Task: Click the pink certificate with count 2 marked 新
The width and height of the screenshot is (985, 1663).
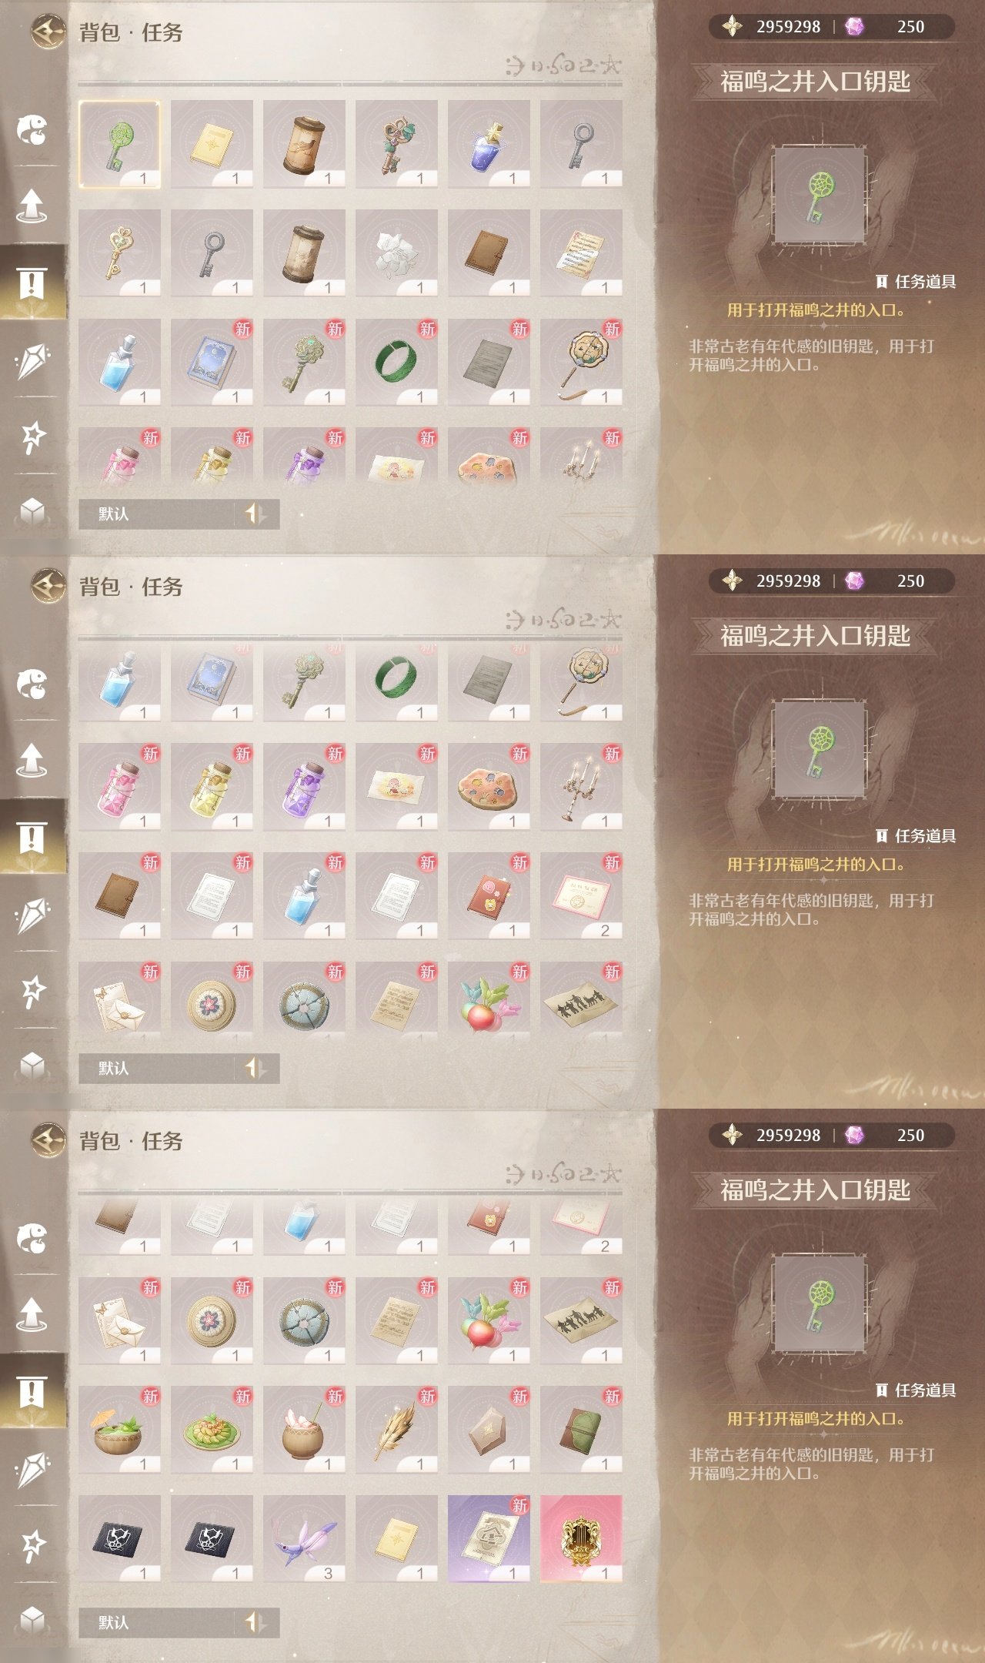Action: tap(581, 895)
